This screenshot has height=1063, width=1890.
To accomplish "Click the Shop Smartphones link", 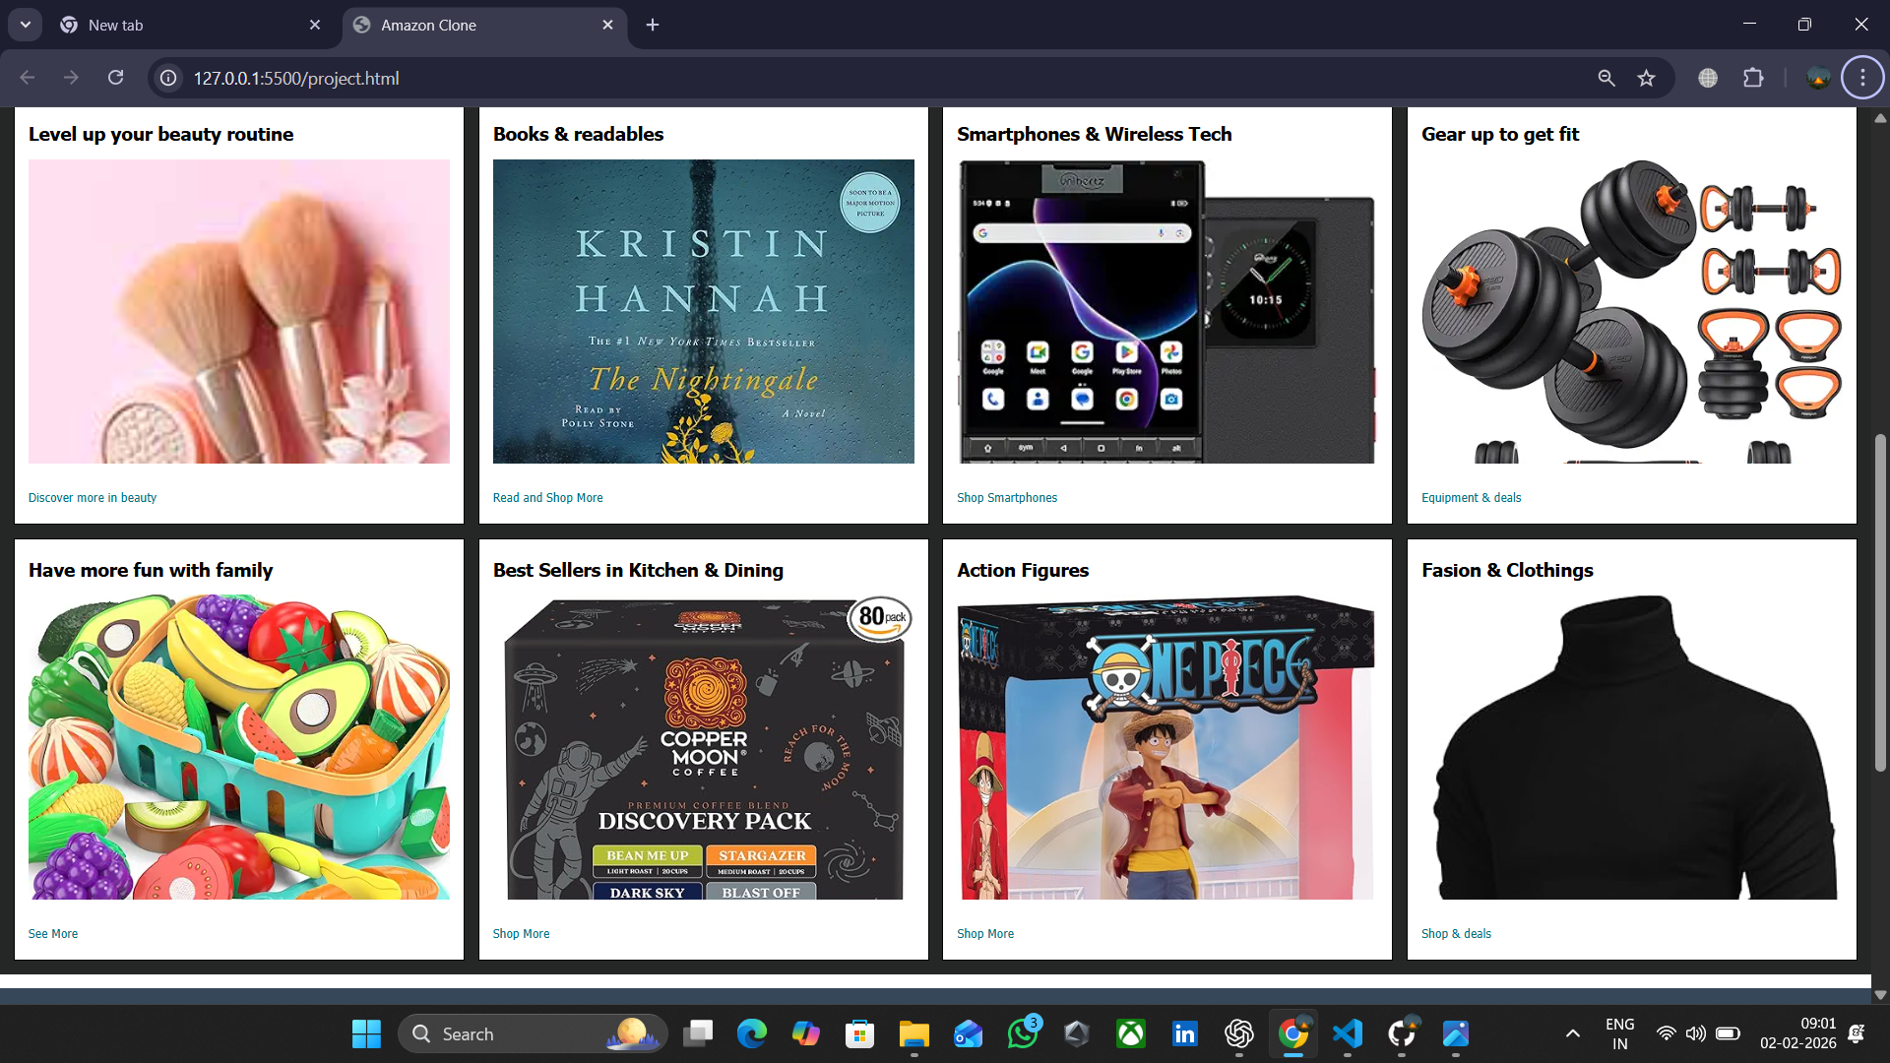I will (1006, 498).
